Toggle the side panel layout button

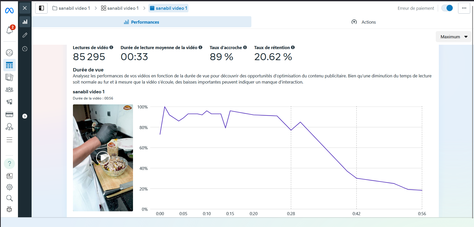point(41,8)
